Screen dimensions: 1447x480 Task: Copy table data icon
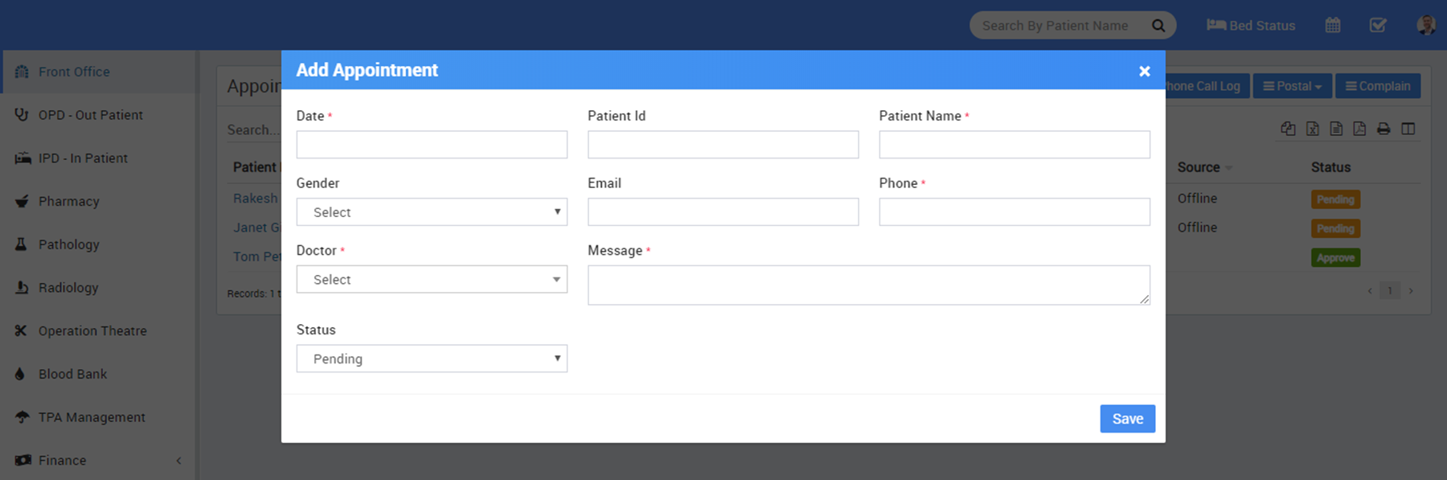[x=1288, y=129]
